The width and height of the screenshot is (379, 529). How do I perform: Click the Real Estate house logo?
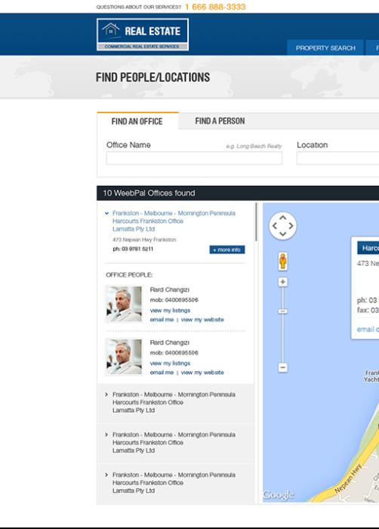[x=142, y=35]
